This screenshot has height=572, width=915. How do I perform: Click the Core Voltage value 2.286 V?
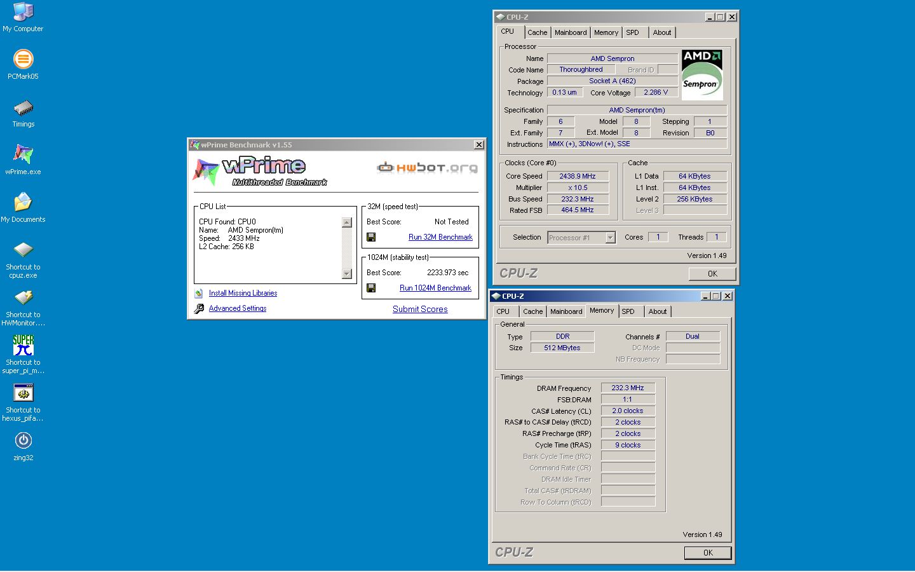[x=656, y=92]
